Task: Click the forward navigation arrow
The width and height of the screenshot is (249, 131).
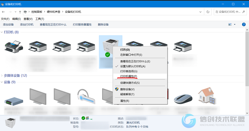Action: point(10,12)
